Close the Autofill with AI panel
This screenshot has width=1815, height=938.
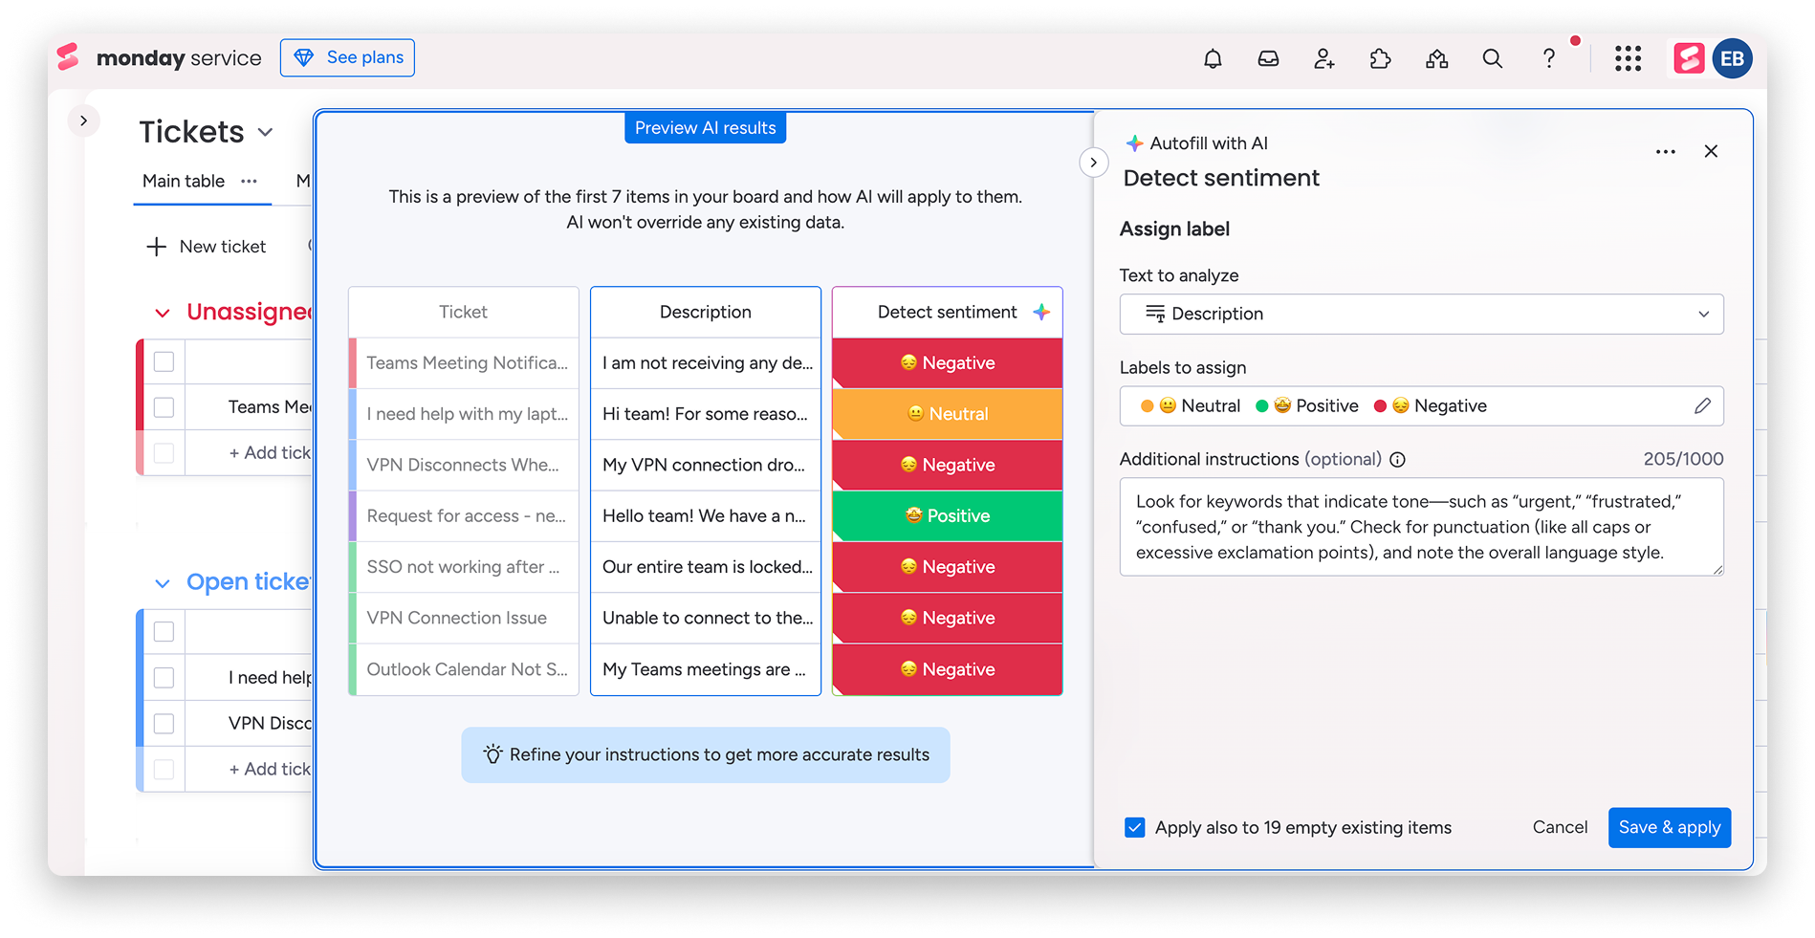click(x=1711, y=152)
